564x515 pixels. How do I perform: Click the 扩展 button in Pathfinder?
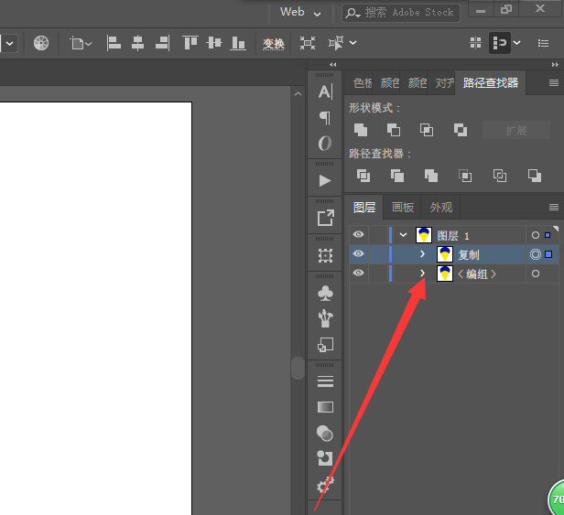516,130
